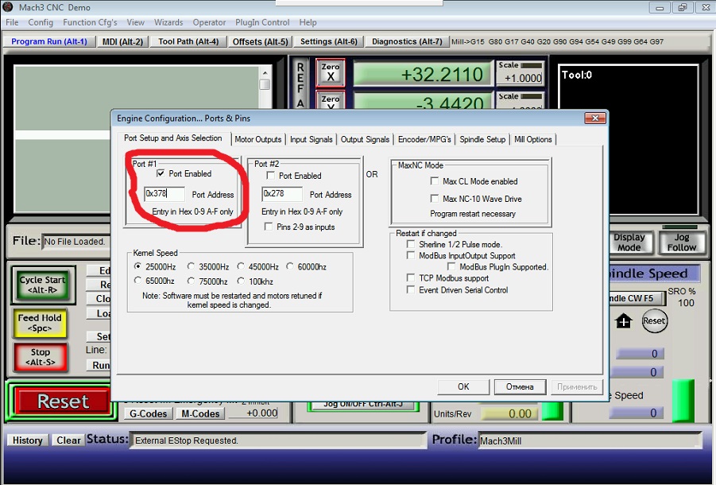Click the Clear status button
The height and width of the screenshot is (485, 716).
coord(68,440)
